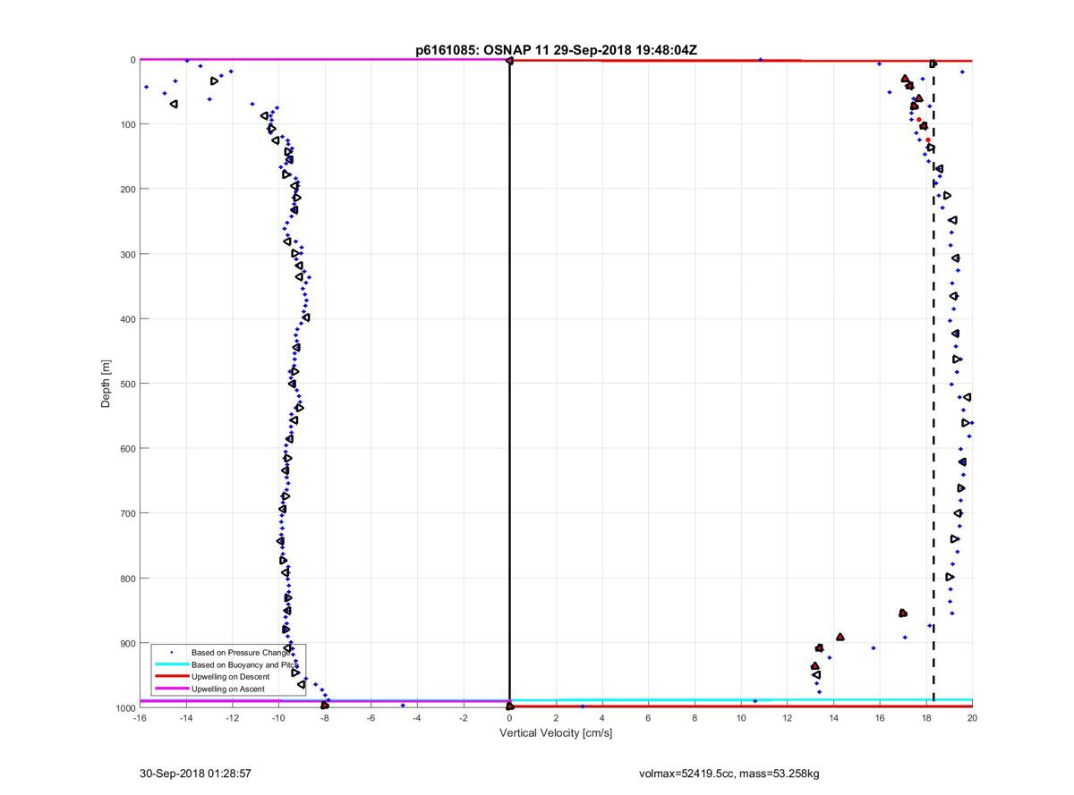This screenshot has width=1074, height=795.
Task: Click the '14' tick label on the velocity axis
Action: click(x=833, y=717)
